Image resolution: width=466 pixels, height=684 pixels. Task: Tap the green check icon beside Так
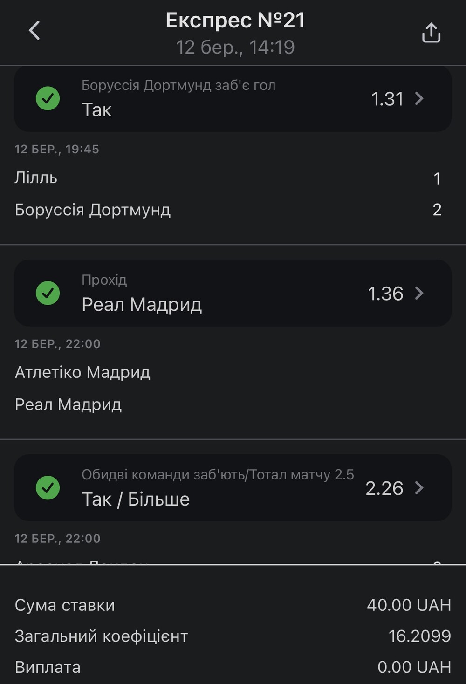click(x=48, y=98)
